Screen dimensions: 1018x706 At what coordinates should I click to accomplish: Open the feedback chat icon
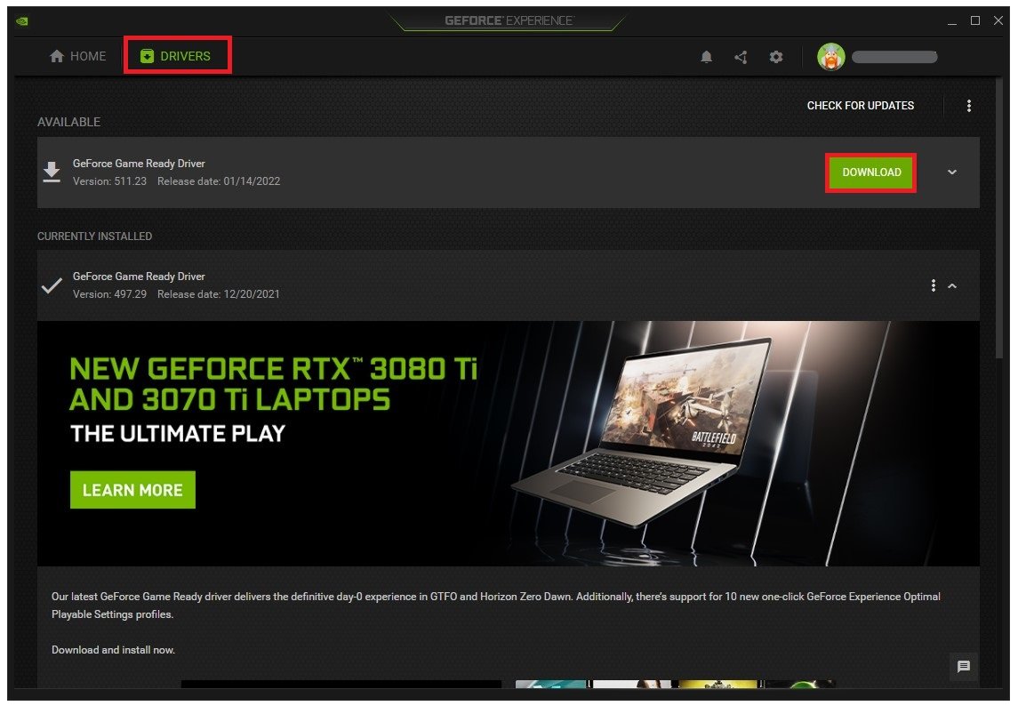[x=964, y=666]
